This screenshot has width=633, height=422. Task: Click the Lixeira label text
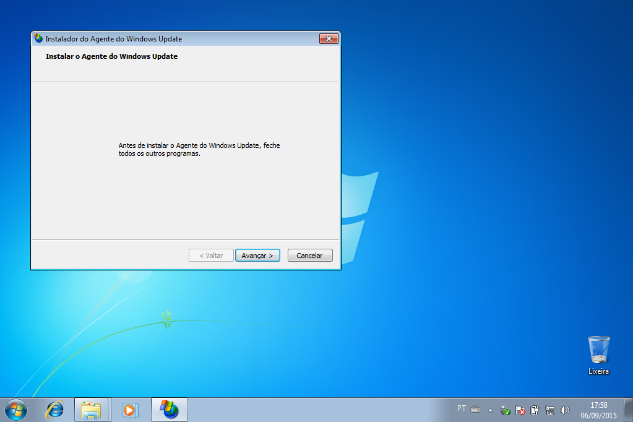pyautogui.click(x=599, y=371)
